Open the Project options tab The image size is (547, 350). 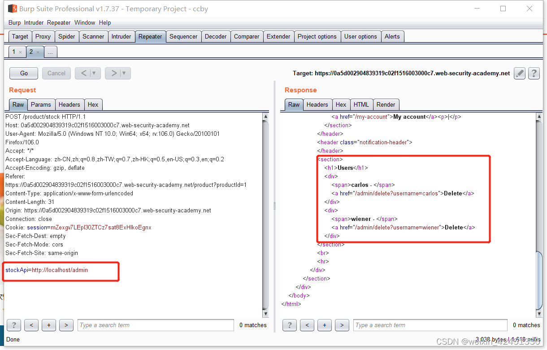point(317,36)
